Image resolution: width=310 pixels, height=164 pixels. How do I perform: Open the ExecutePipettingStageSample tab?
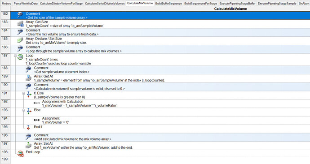(x=277, y=3)
